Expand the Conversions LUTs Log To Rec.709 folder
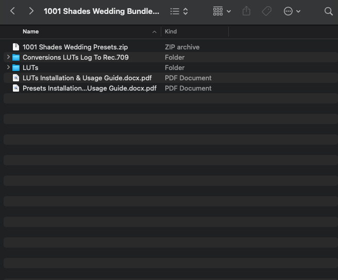Viewport: 338px width, 280px height. pyautogui.click(x=8, y=57)
